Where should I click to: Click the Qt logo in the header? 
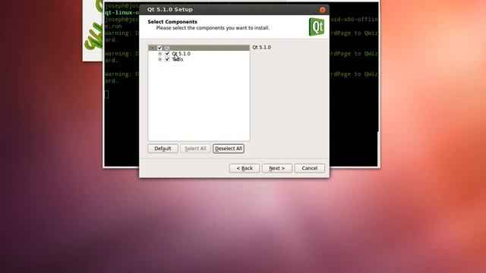point(317,27)
